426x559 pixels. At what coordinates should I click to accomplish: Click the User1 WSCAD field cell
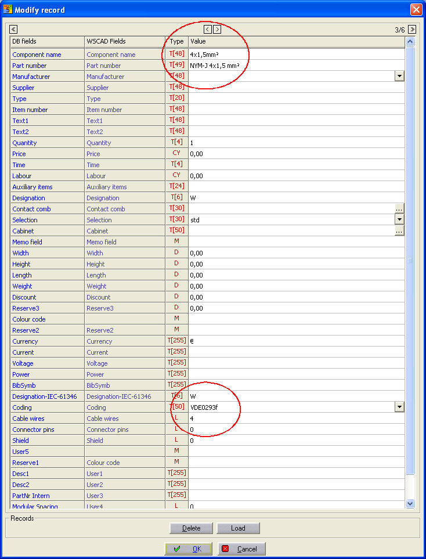125,474
